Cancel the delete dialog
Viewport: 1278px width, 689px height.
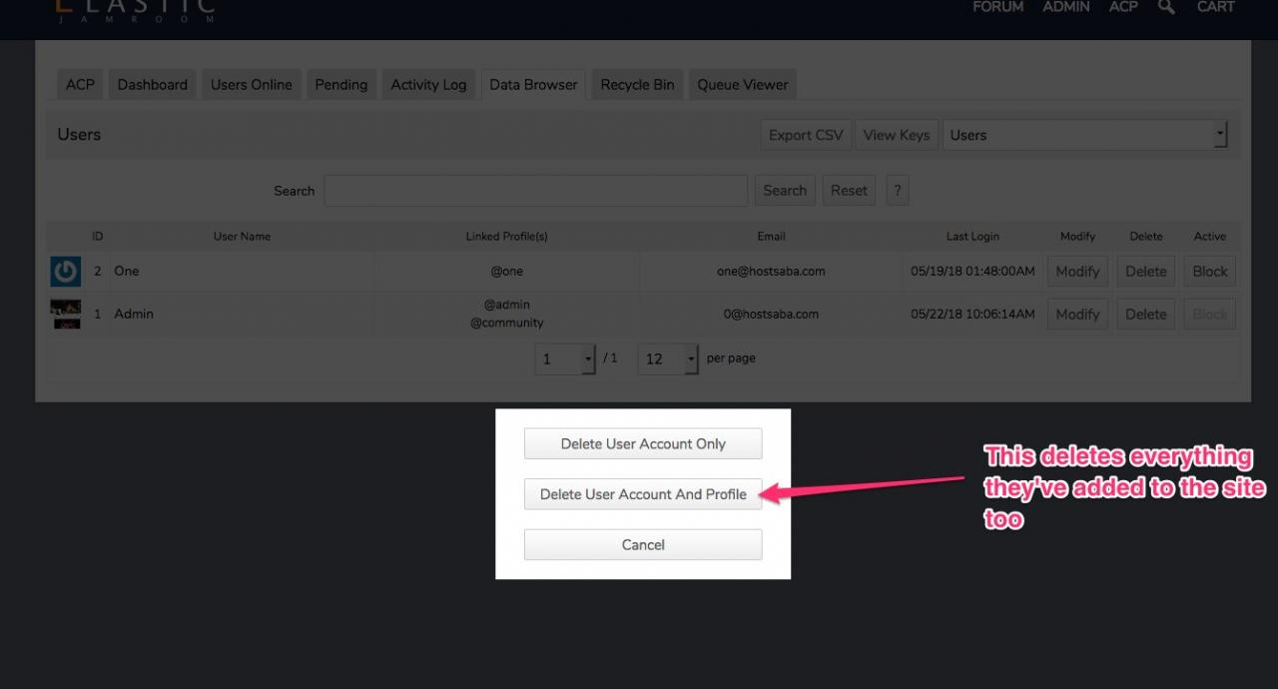pyautogui.click(x=643, y=545)
